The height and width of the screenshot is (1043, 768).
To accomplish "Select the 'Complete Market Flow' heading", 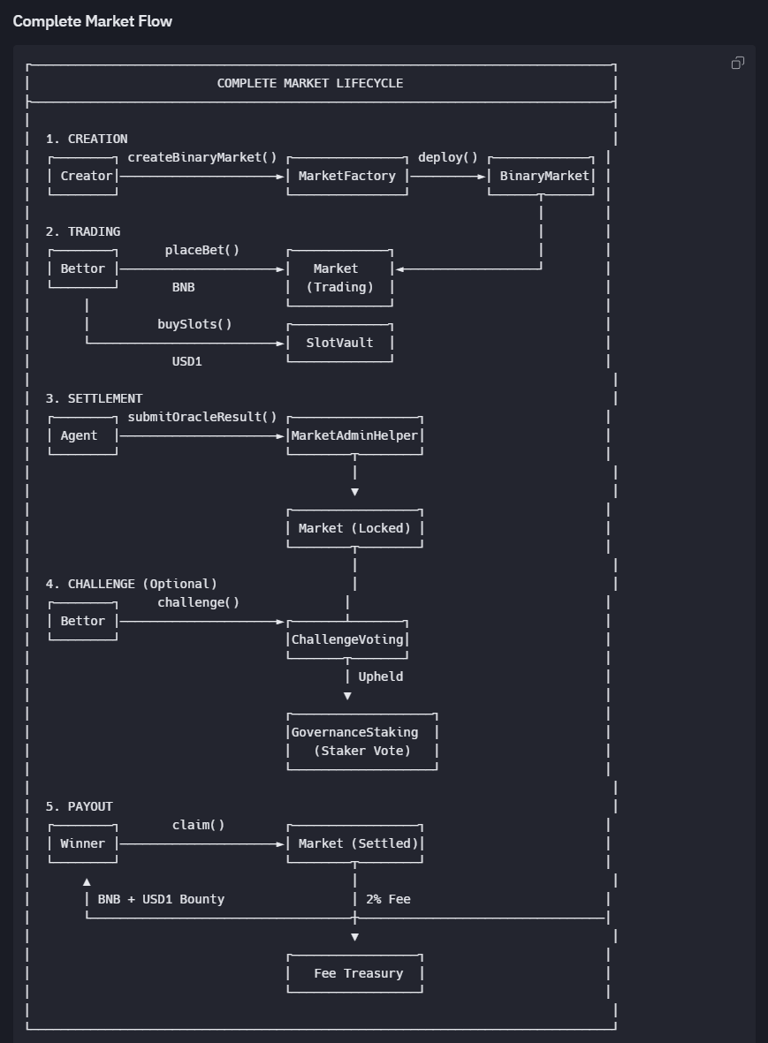I will (93, 21).
